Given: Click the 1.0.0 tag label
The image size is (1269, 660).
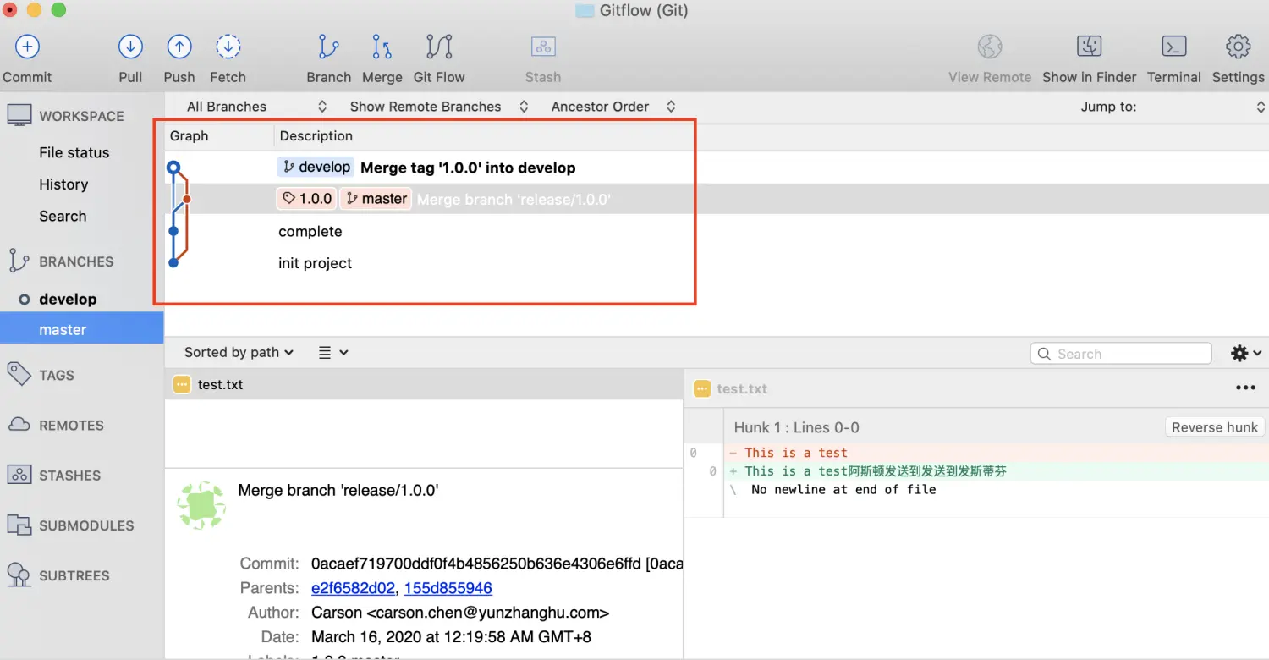Looking at the screenshot, I should 307,199.
